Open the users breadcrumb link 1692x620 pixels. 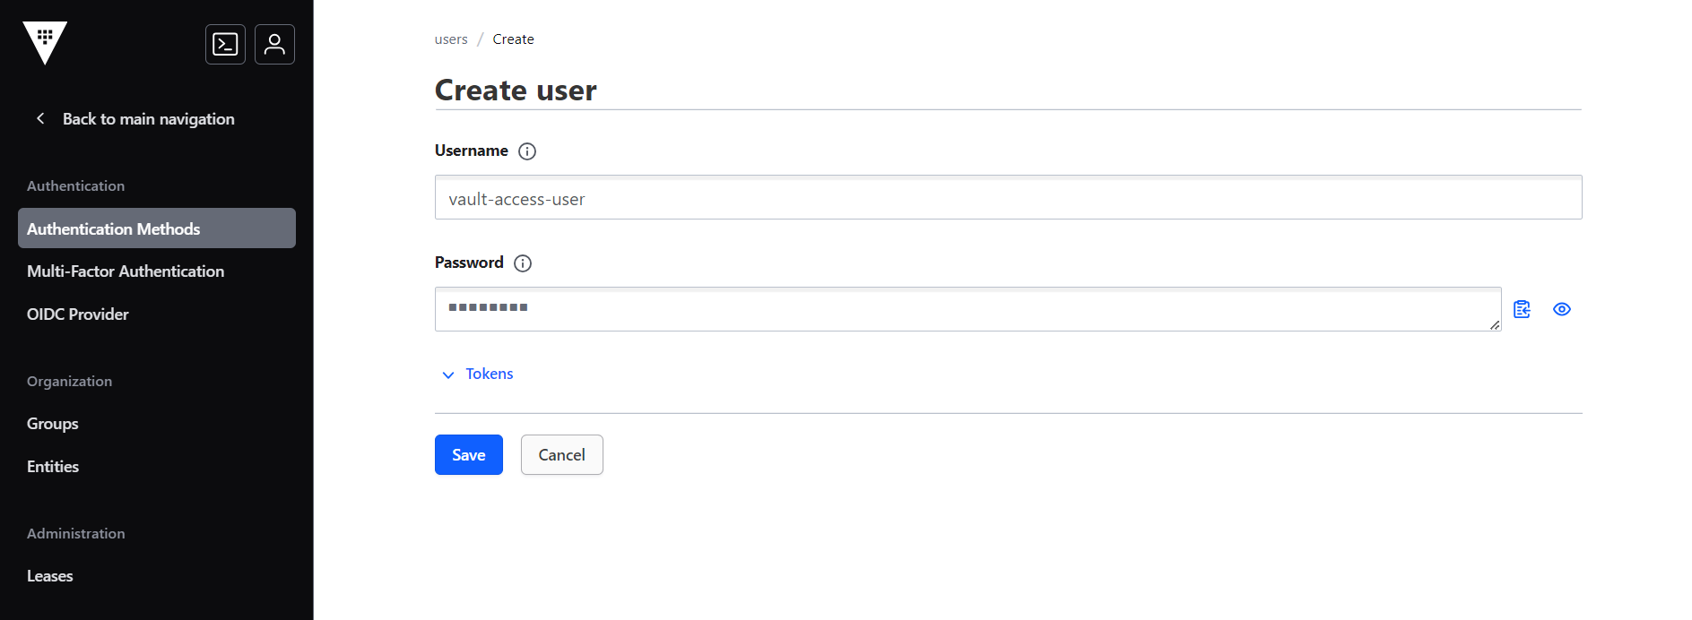451,39
